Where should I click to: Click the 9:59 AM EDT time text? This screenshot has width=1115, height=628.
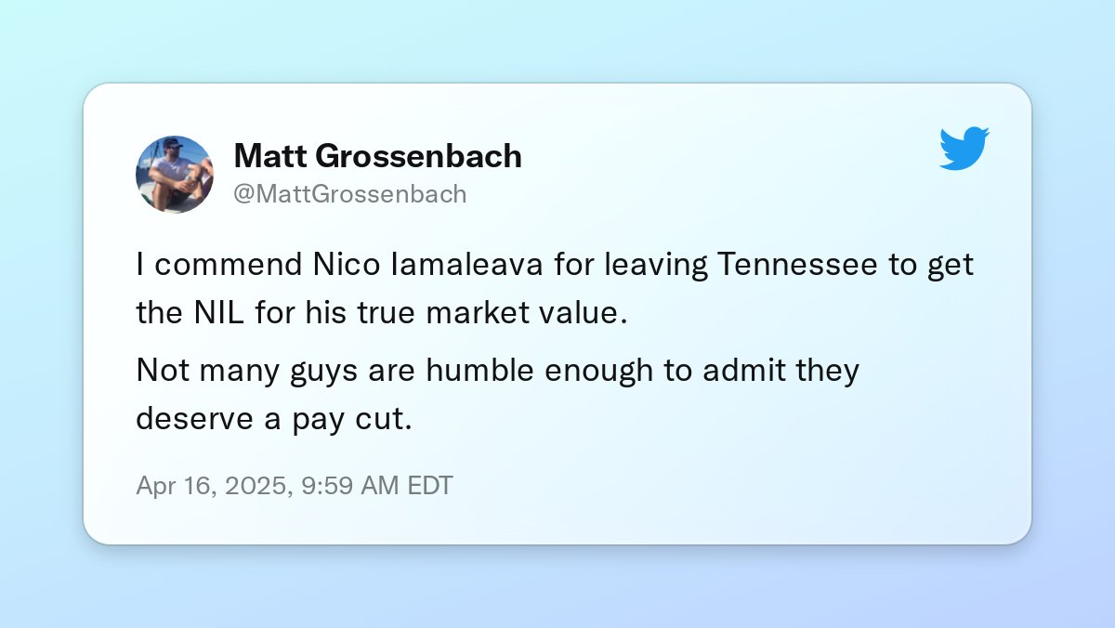tap(376, 486)
